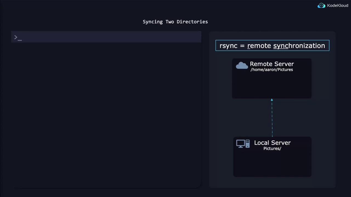Click the desktop monitor icon

(240, 144)
